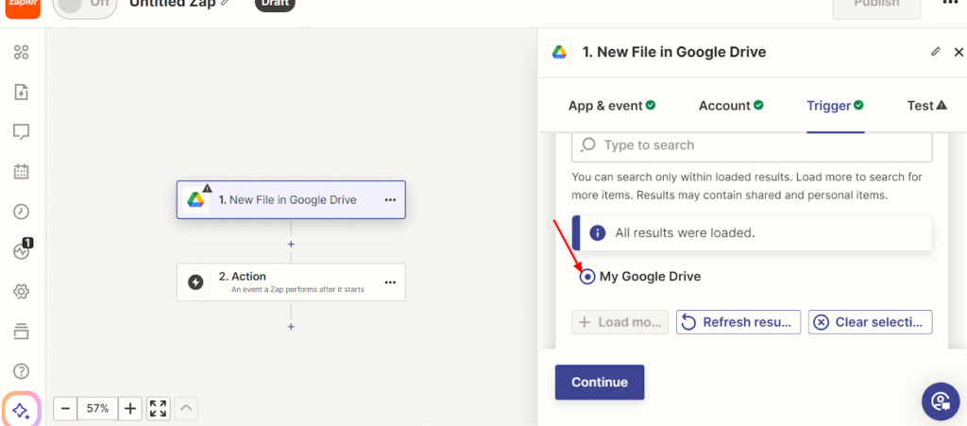The height and width of the screenshot is (426, 967).
Task: Edit the Untitled Zap name pencil
Action: pos(225,3)
